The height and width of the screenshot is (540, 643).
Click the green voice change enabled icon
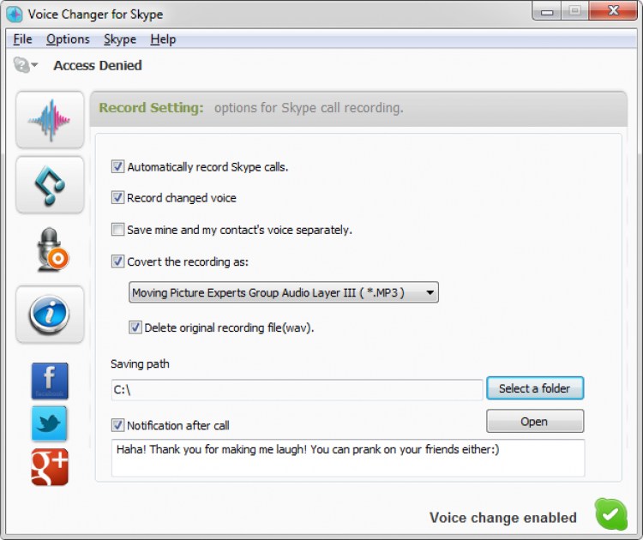click(611, 514)
